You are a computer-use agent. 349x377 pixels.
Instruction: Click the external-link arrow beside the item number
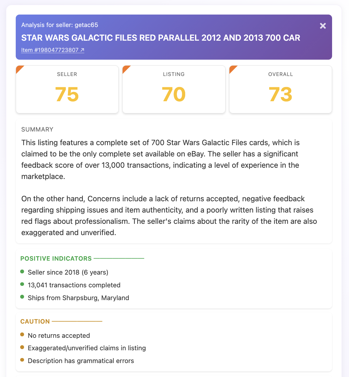click(x=82, y=50)
